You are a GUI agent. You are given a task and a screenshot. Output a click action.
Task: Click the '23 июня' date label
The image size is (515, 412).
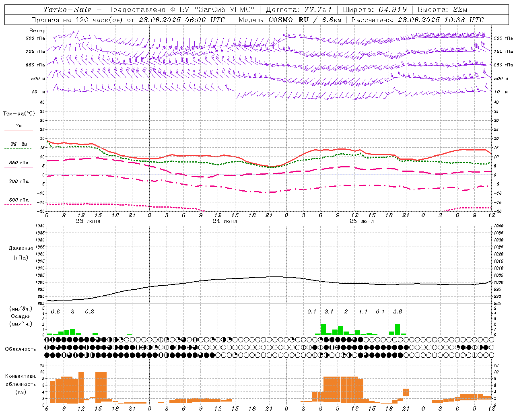point(88,221)
